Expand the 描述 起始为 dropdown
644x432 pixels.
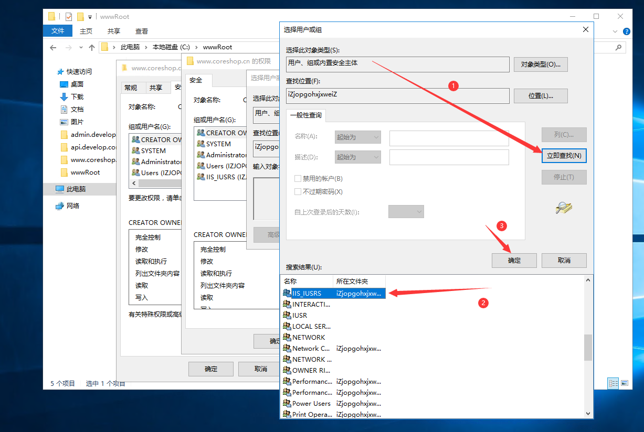(x=358, y=157)
